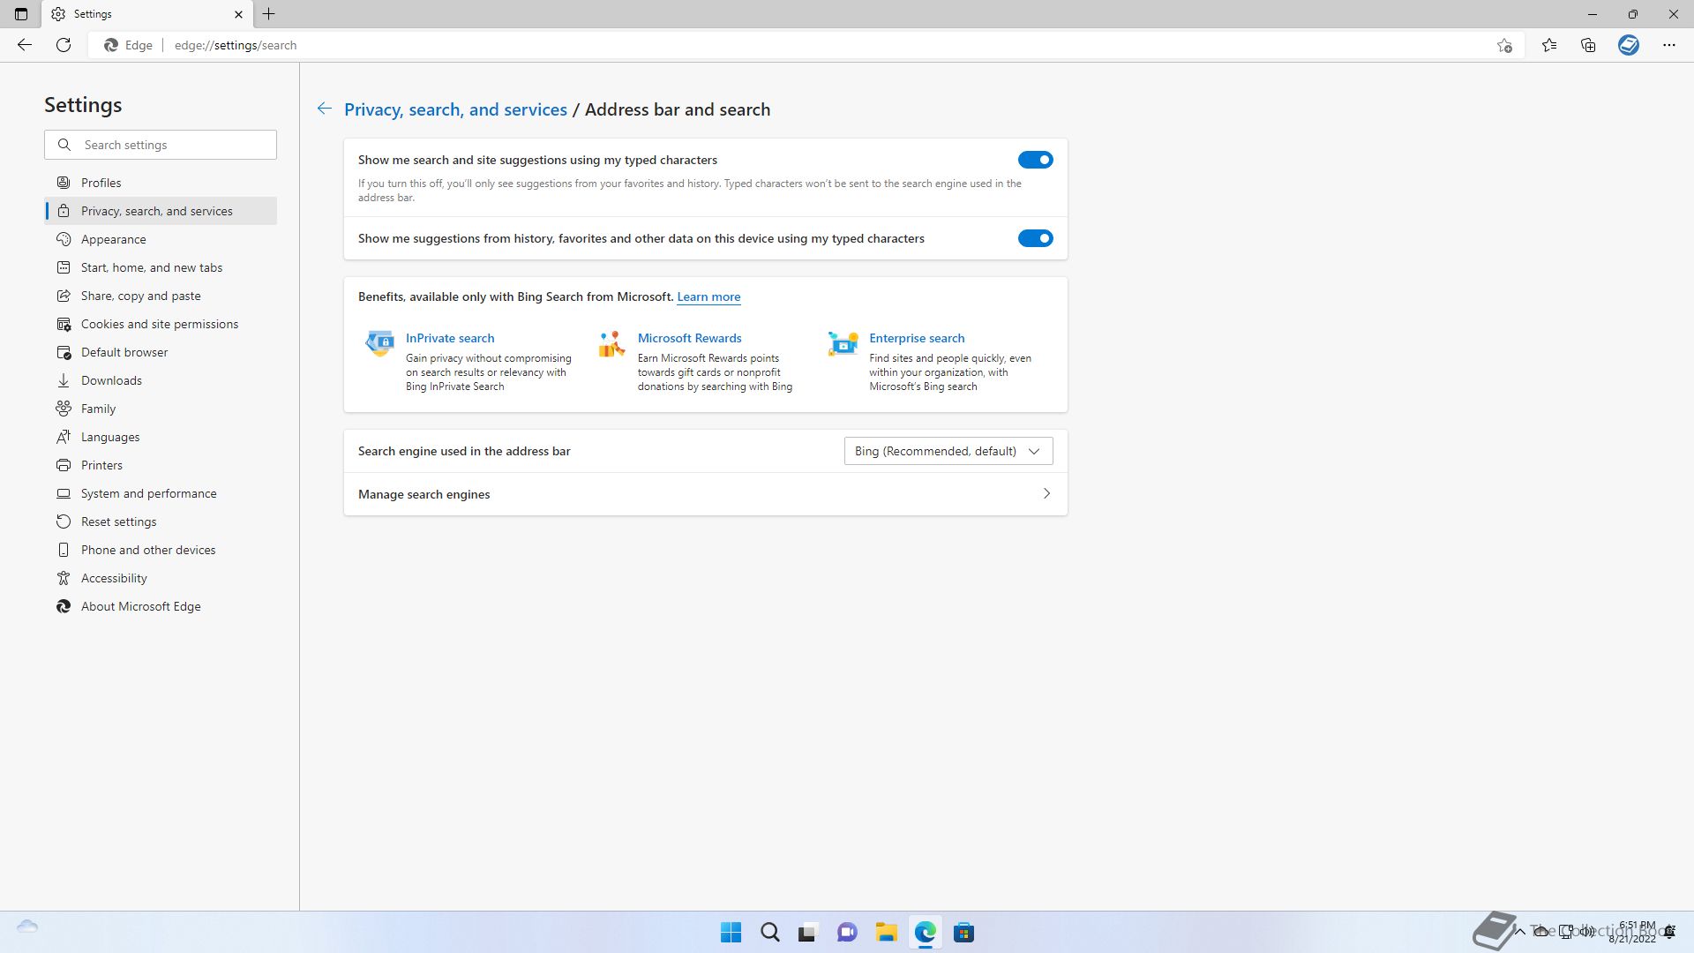
Task: Click the Edge site info badge
Action: [x=128, y=45]
